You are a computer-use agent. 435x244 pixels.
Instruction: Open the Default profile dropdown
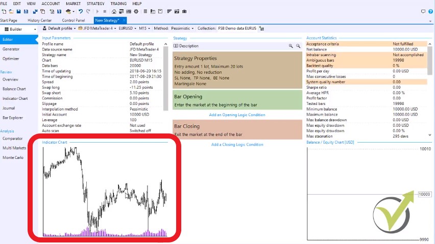pyautogui.click(x=61, y=29)
